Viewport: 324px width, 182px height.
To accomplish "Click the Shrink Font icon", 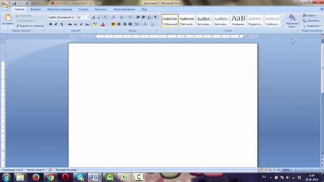I will pyautogui.click(x=99, y=18).
